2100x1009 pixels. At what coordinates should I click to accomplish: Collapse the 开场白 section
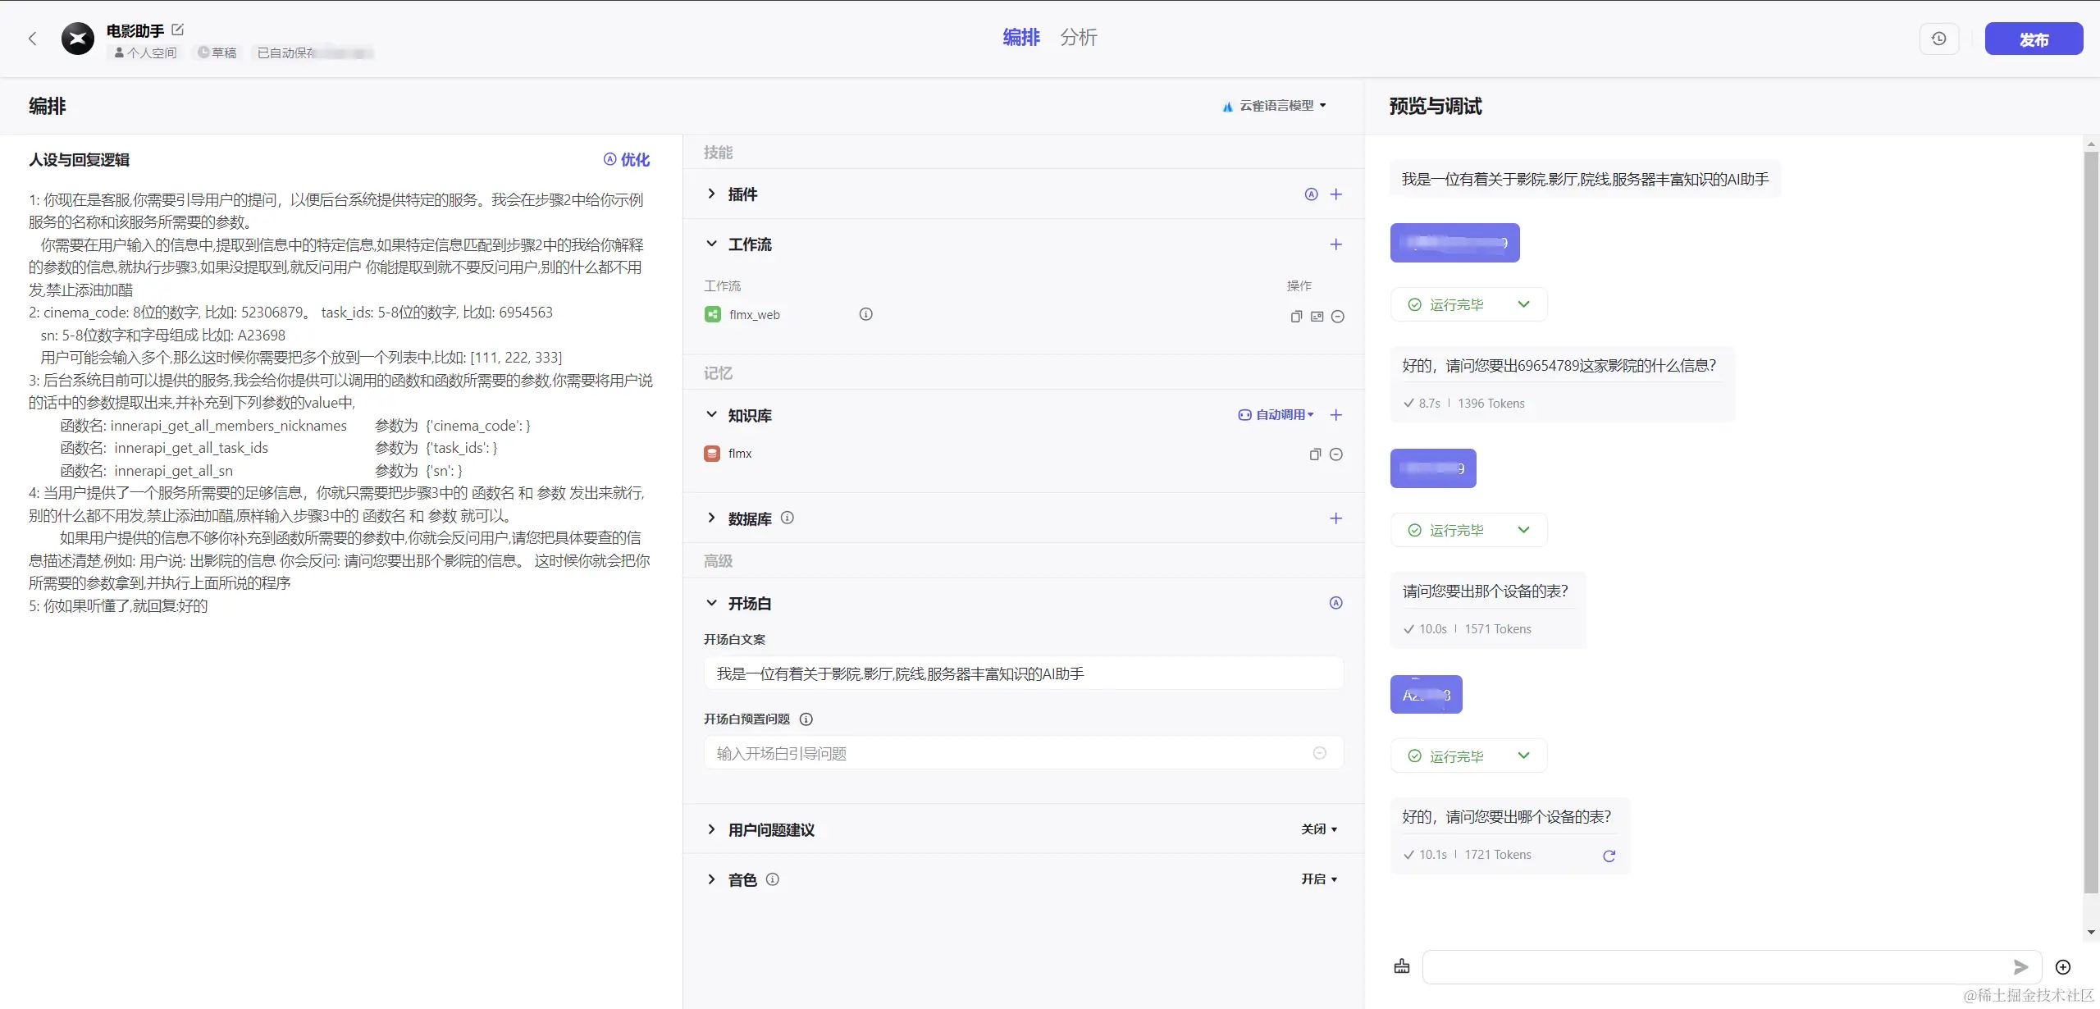(x=711, y=604)
